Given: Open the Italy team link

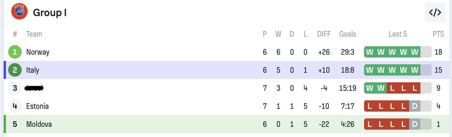Looking at the screenshot, I should point(33,70).
